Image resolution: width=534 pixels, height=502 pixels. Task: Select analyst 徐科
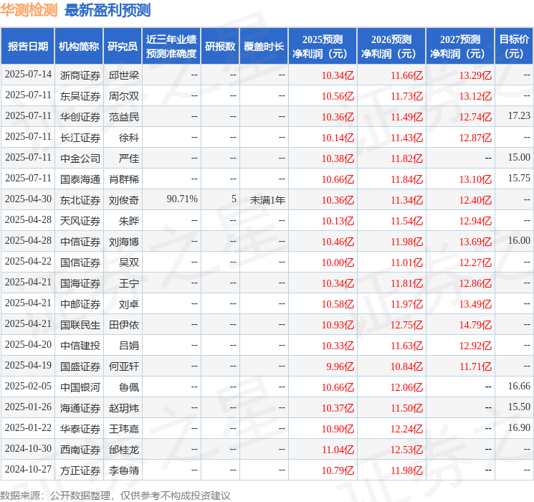129,138
